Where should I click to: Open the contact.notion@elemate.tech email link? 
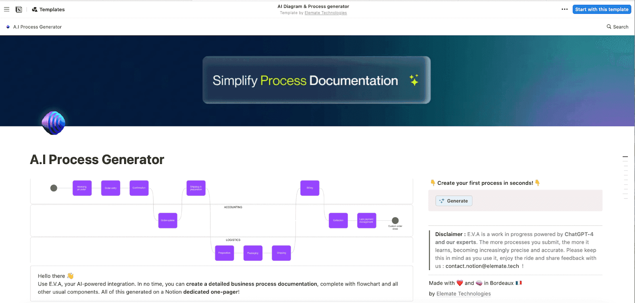tap(482, 266)
